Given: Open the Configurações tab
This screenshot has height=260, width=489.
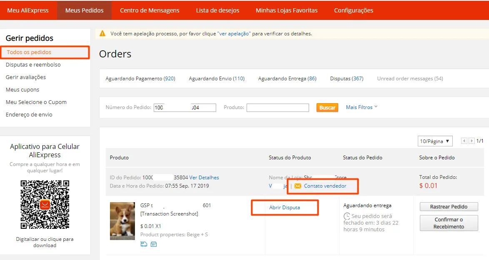Looking at the screenshot, I should (x=354, y=10).
